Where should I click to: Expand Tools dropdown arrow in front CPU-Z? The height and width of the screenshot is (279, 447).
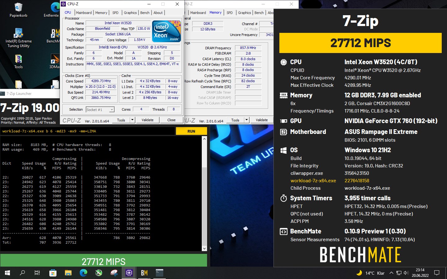[132, 120]
